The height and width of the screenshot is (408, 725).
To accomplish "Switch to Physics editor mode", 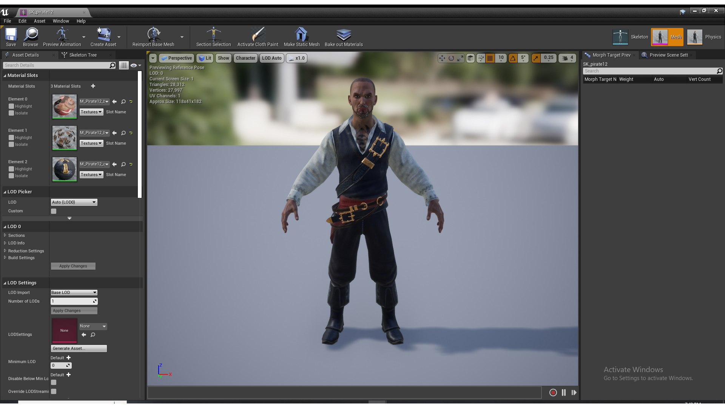I will [704, 37].
